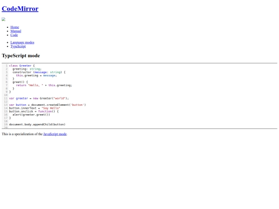
Task: Navigate to Language modes
Action: [22, 42]
